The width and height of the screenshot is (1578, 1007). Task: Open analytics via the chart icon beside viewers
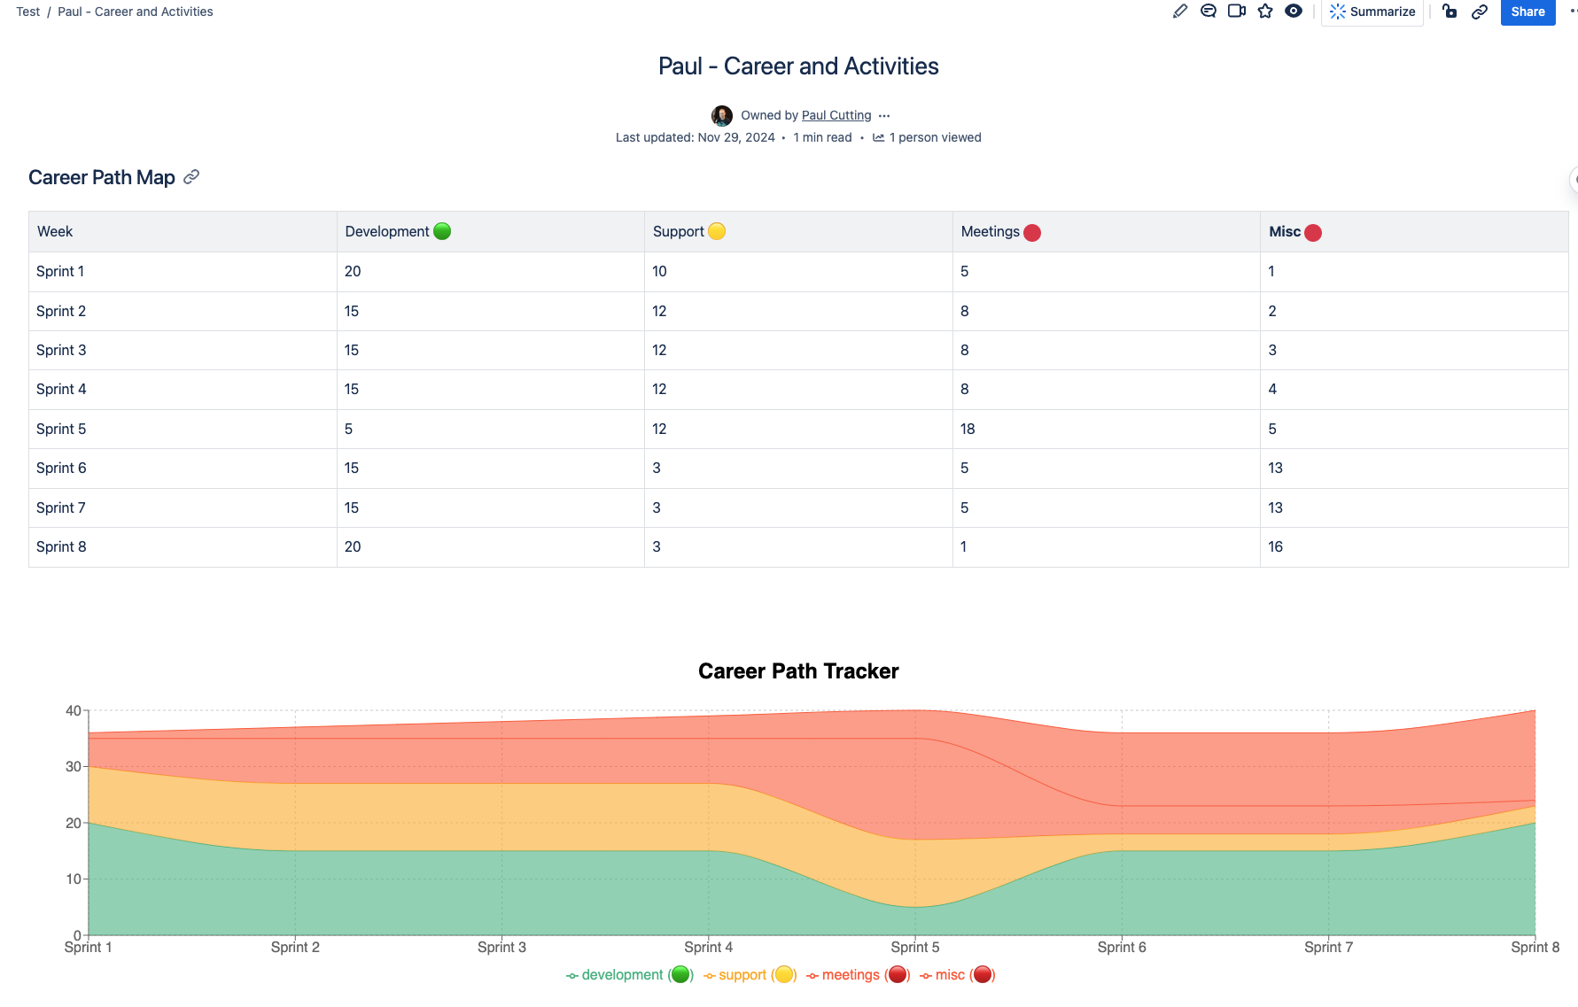[877, 137]
